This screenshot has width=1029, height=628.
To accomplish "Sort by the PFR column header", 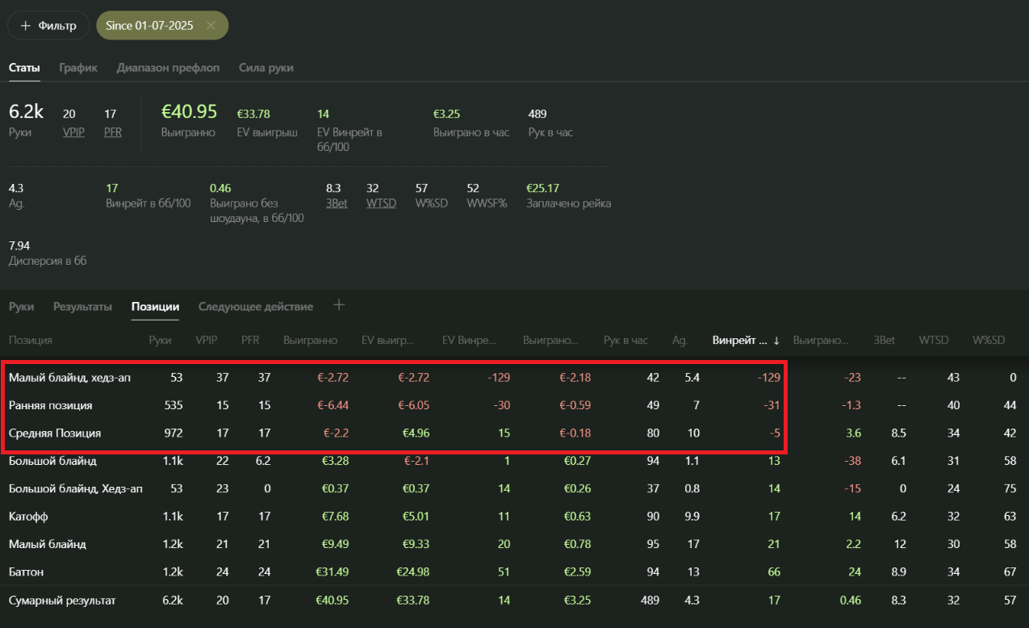I will (250, 341).
